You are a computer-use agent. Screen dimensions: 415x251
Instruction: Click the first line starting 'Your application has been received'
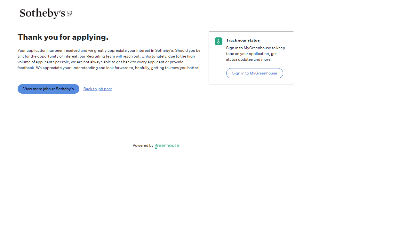[x=109, y=51]
